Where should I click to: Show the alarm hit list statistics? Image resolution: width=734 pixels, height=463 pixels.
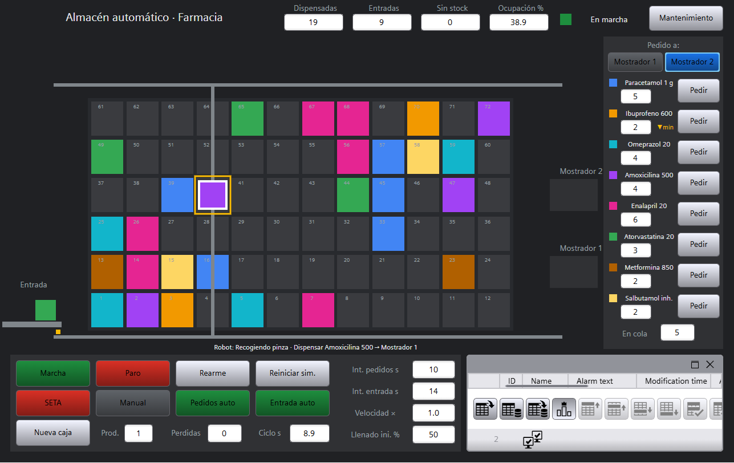click(x=563, y=408)
